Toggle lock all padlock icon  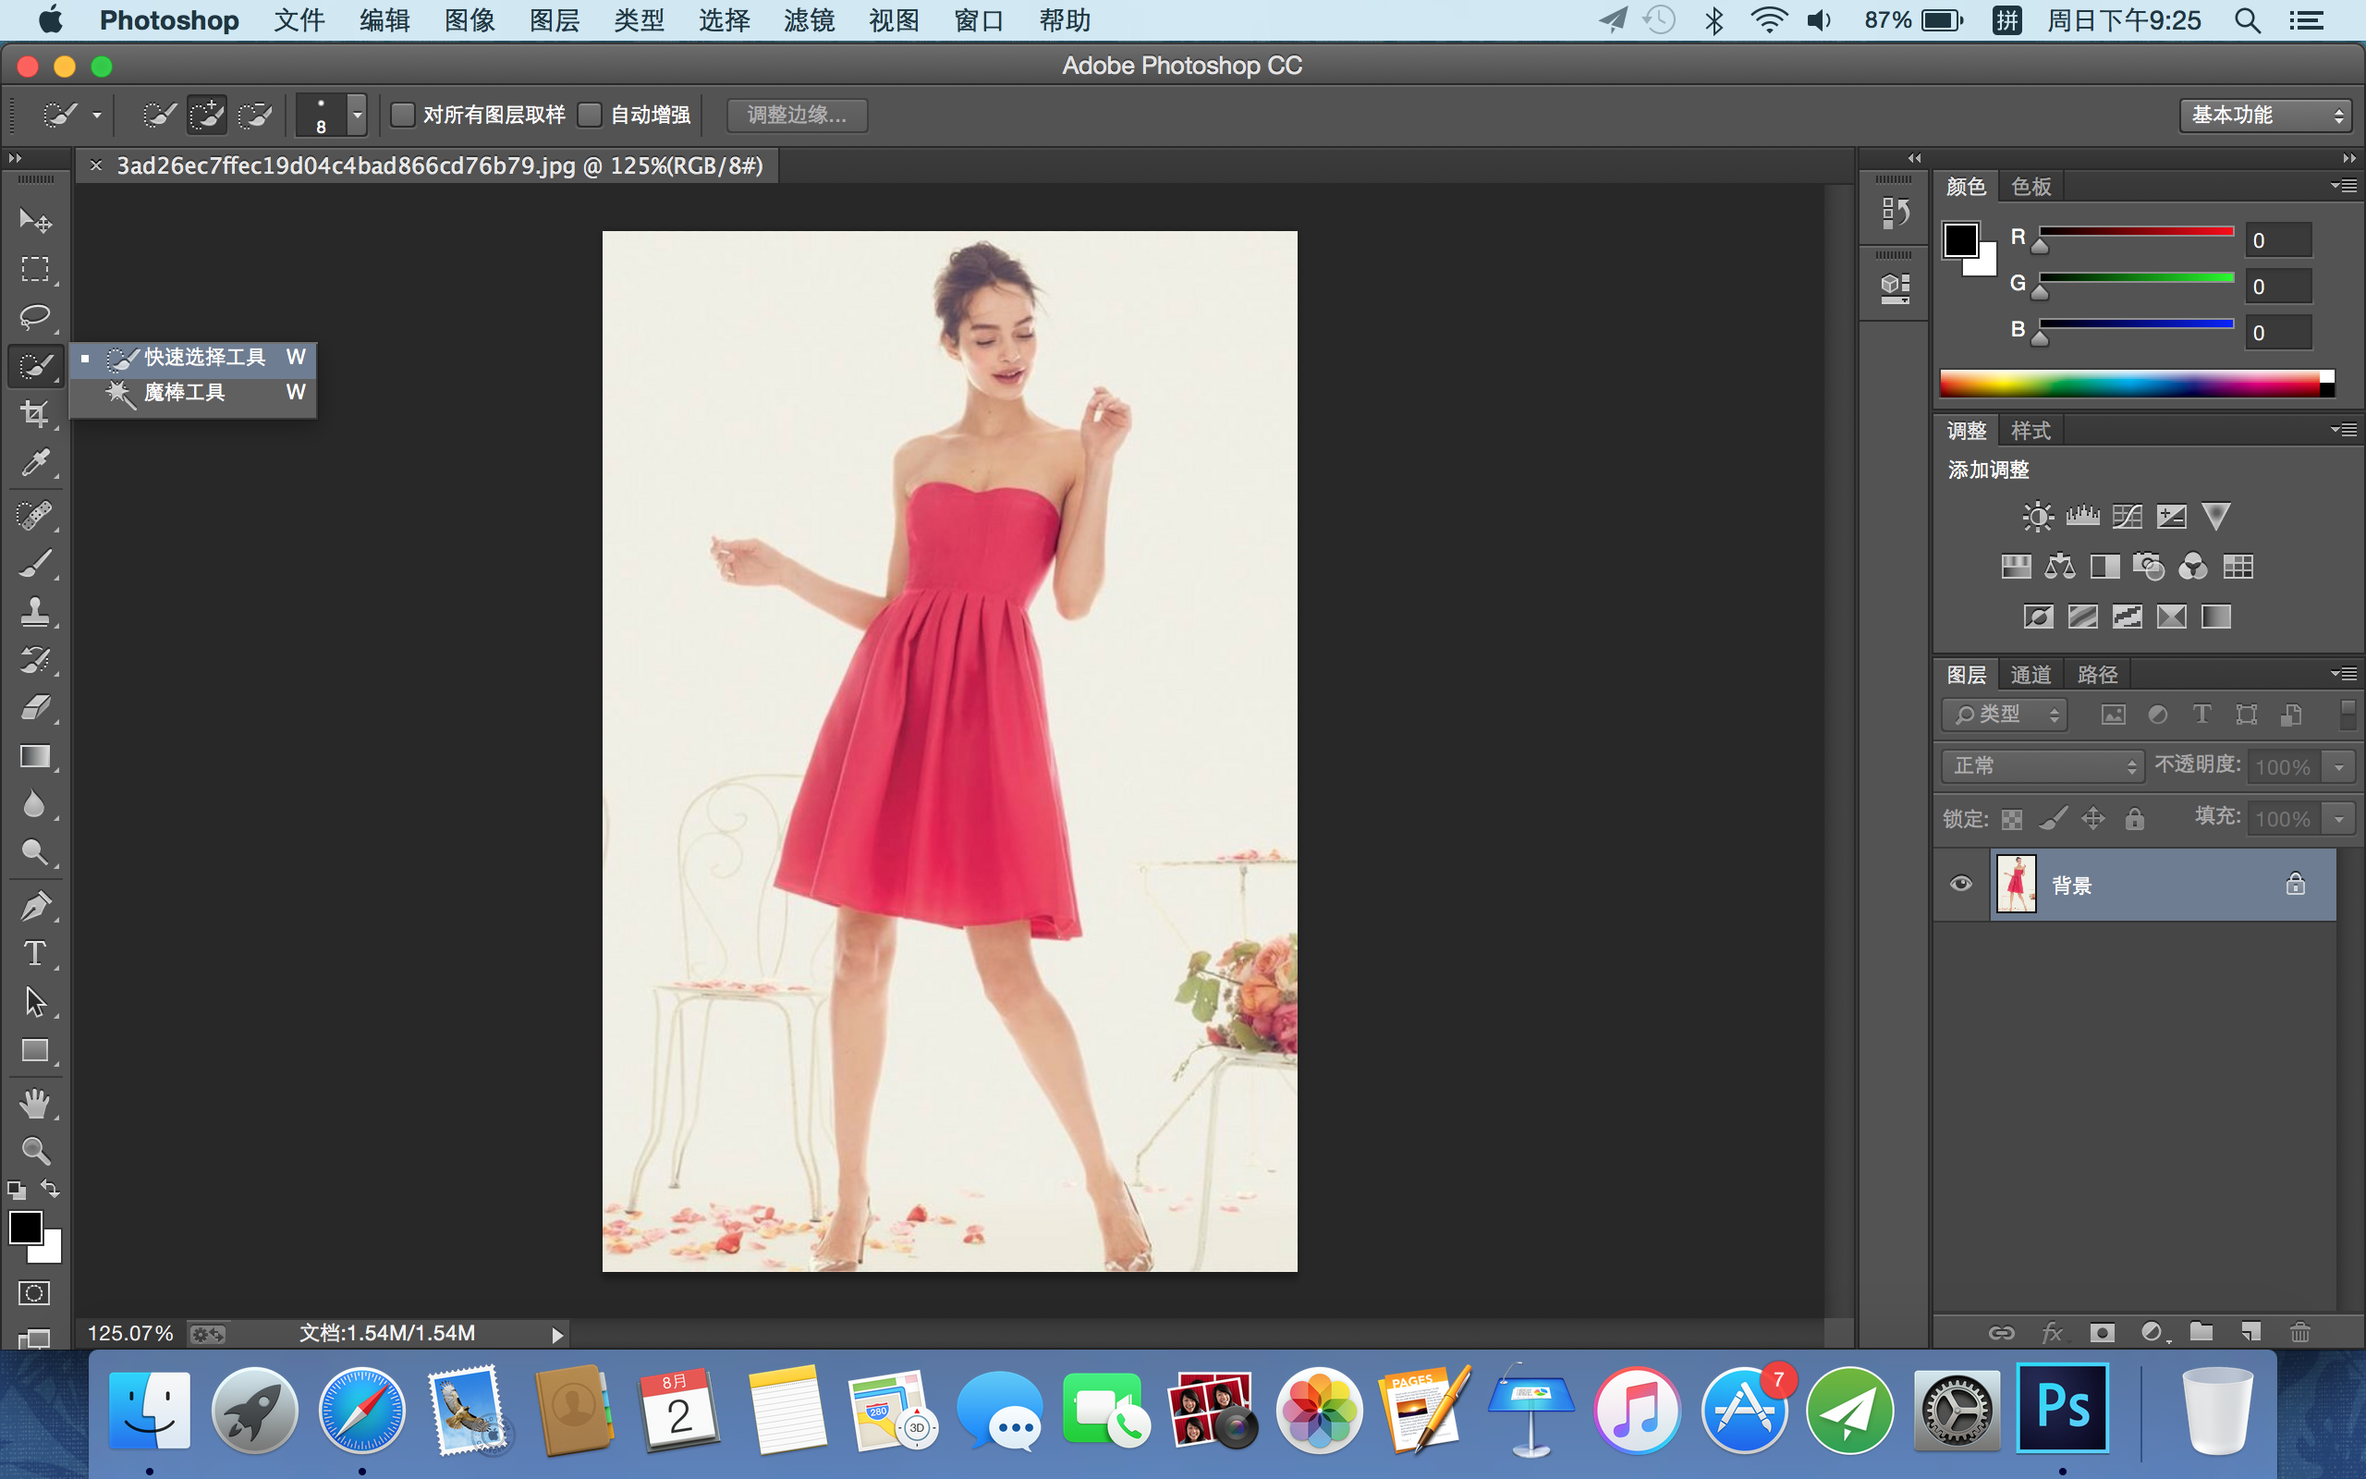point(2134,819)
